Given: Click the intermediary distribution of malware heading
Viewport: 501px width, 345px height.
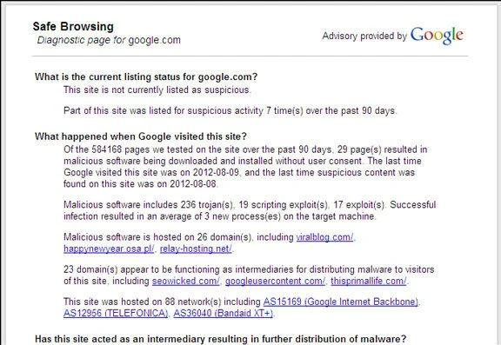Looking at the screenshot, I should (x=220, y=339).
